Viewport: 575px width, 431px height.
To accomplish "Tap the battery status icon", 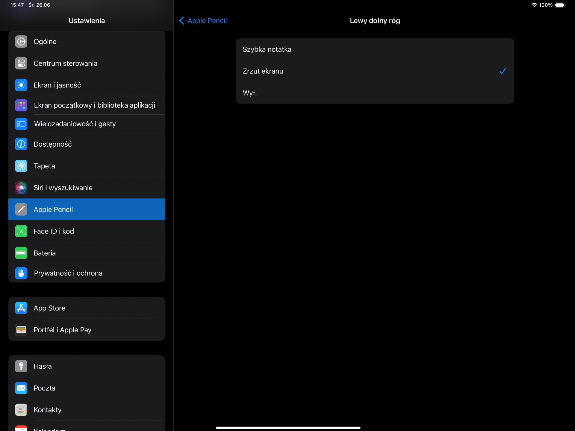I will (x=560, y=5).
